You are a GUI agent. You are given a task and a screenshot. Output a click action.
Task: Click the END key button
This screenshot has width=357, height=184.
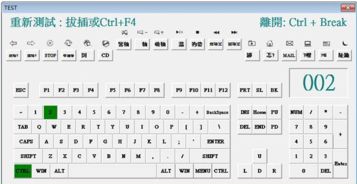pyautogui.click(x=259, y=127)
